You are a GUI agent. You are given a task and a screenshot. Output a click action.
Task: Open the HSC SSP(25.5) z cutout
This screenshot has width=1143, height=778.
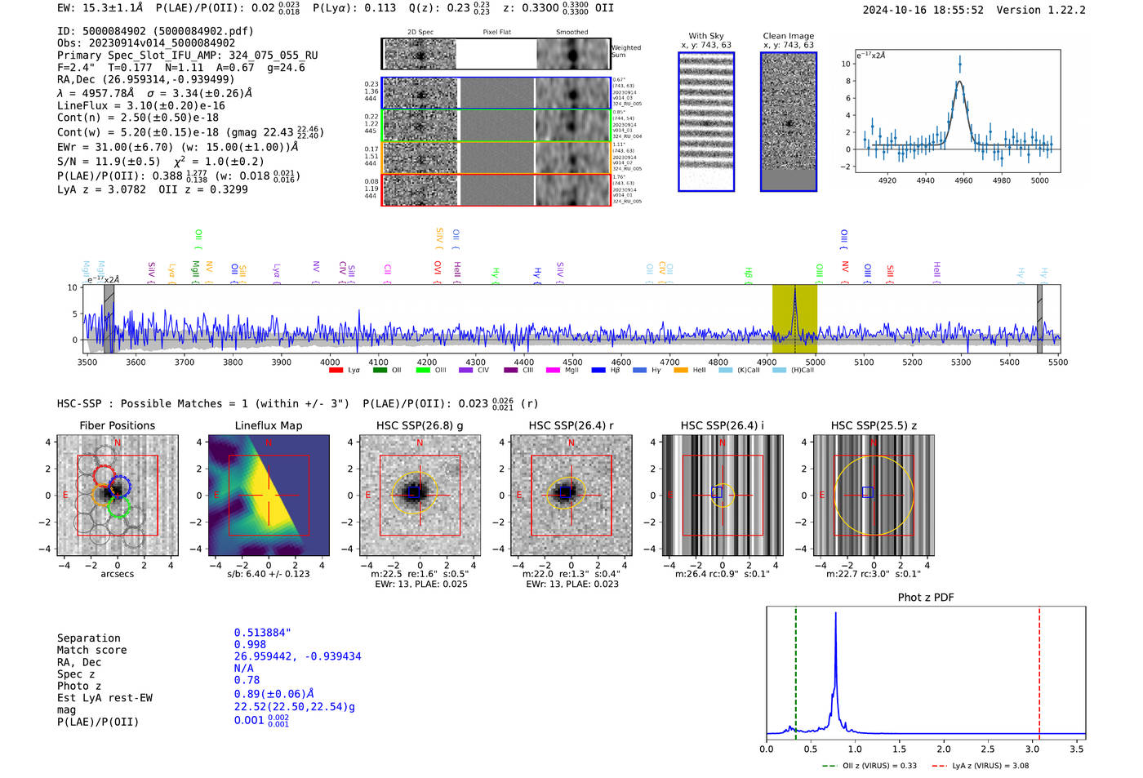(874, 495)
